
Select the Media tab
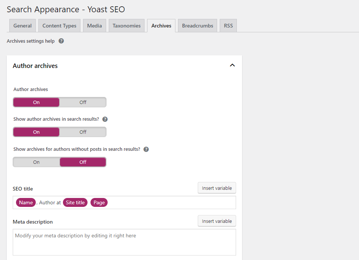click(x=94, y=25)
